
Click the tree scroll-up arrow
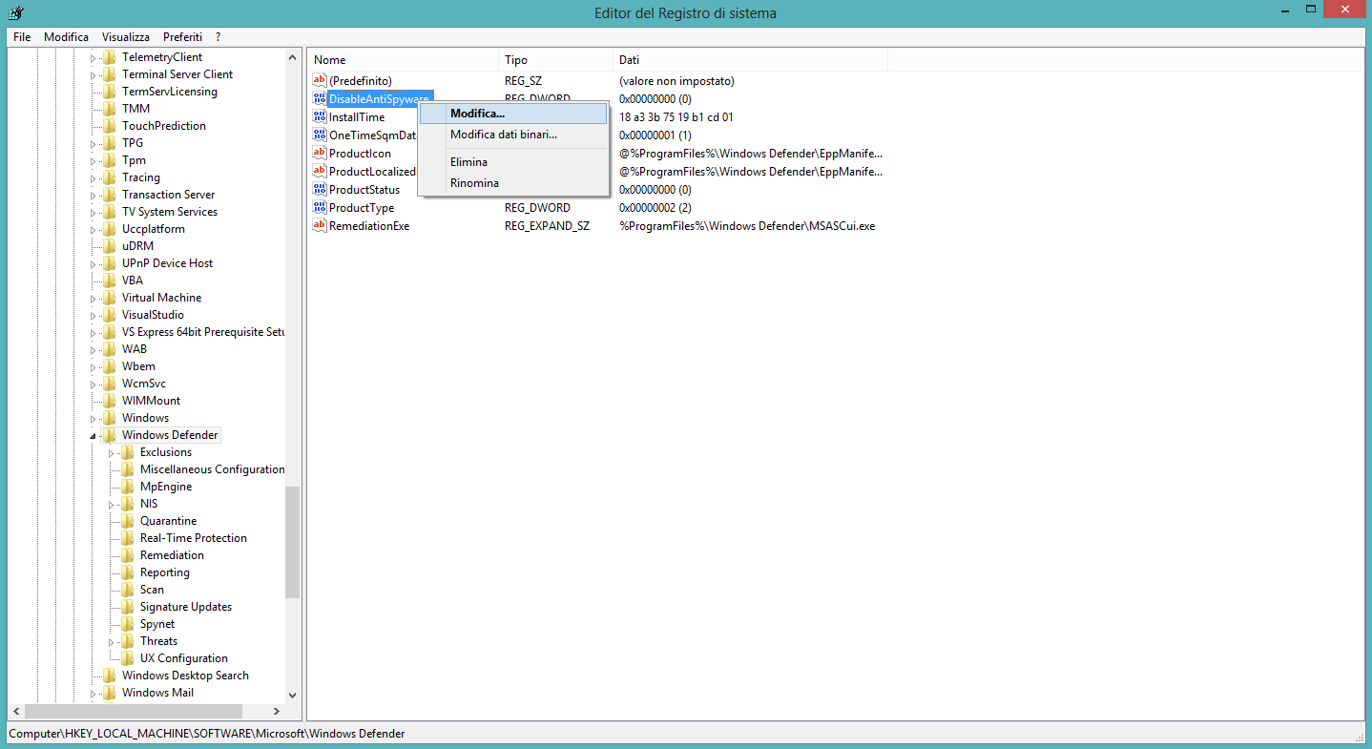292,57
